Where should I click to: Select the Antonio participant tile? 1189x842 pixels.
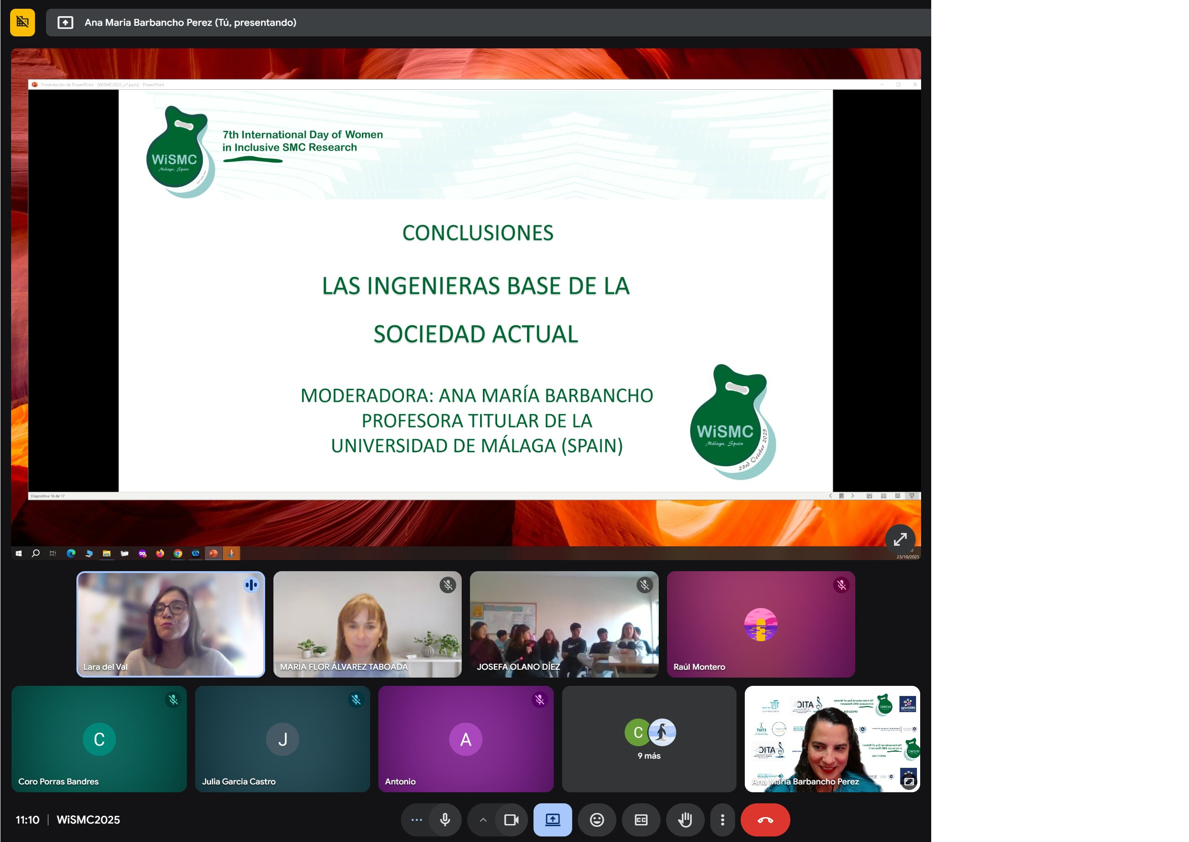click(465, 739)
